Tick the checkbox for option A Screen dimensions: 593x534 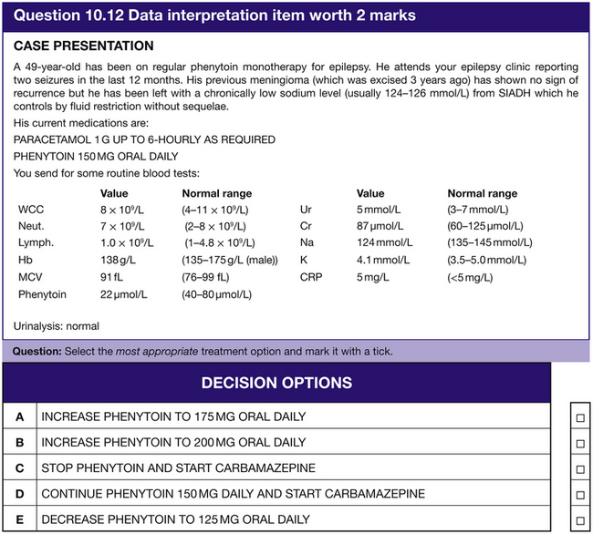coord(578,417)
